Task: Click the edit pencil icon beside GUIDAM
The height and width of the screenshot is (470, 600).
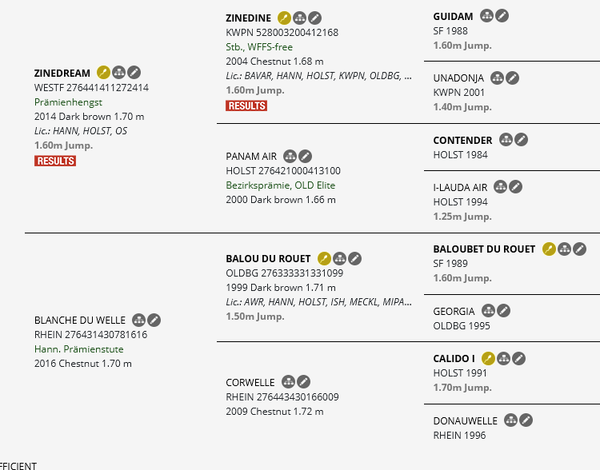Action: click(502, 16)
